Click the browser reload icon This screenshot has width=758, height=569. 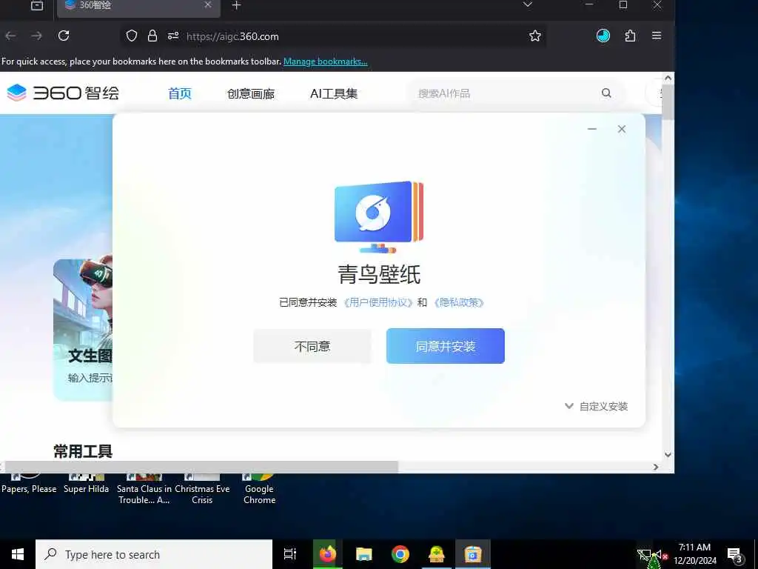click(x=64, y=36)
